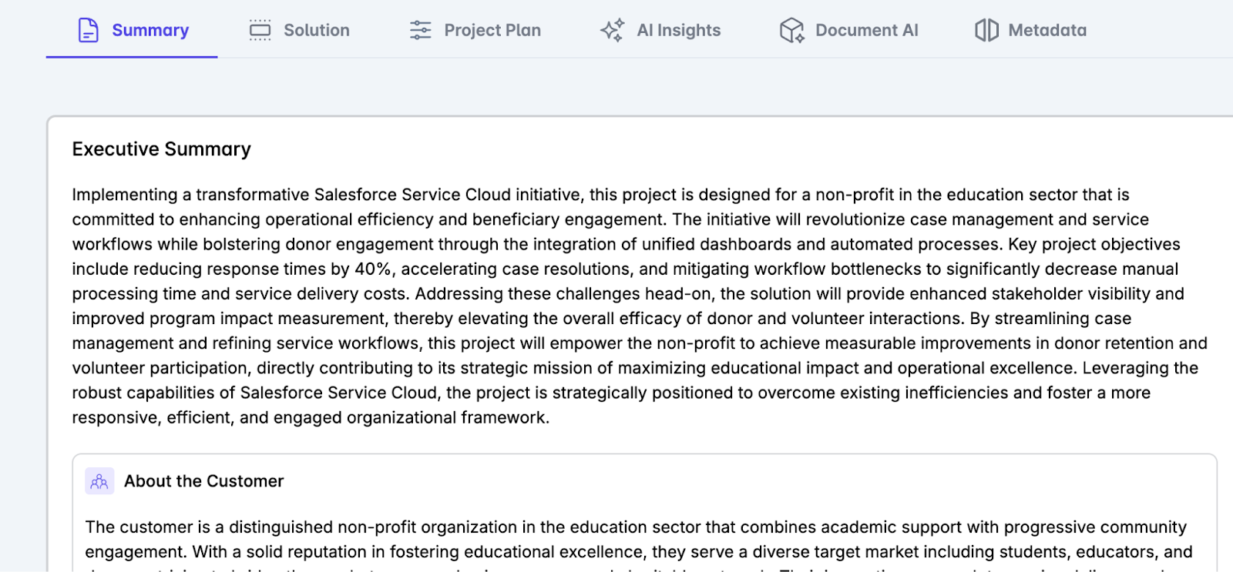Image resolution: width=1233 pixels, height=572 pixels.
Task: Click the Metadata tab icon
Action: point(986,30)
